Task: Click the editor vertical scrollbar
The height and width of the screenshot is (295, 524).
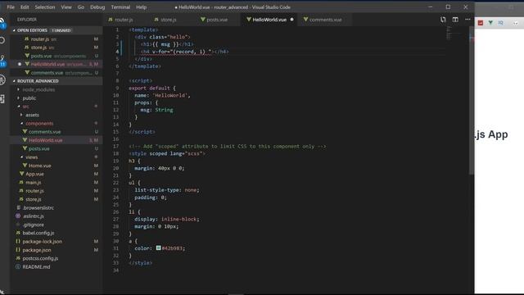Action: click(472, 100)
